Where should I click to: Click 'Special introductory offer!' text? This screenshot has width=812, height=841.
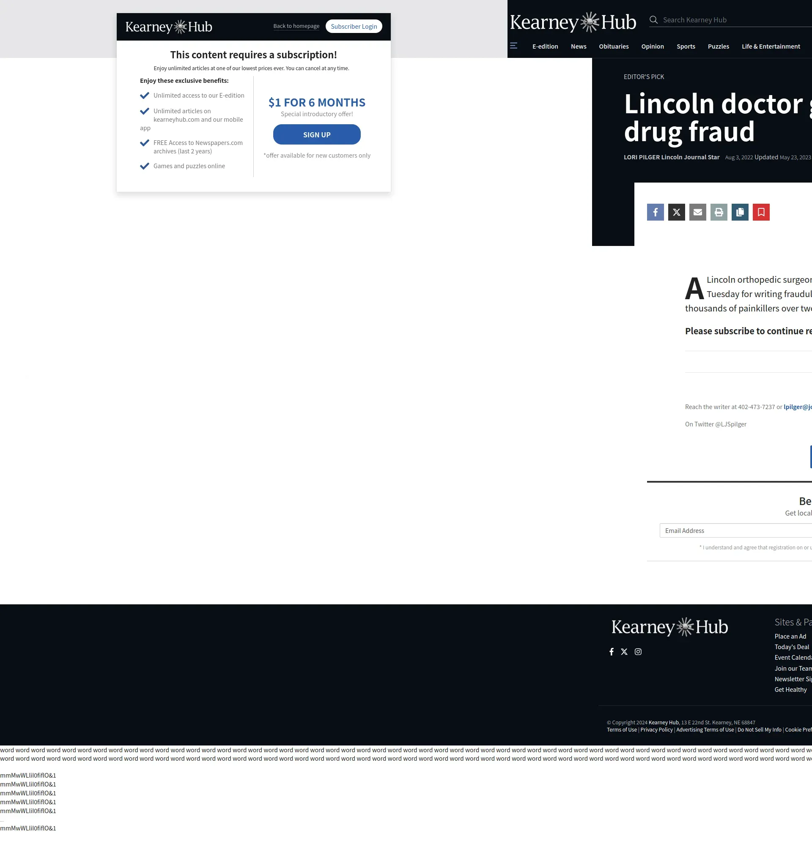pos(317,114)
